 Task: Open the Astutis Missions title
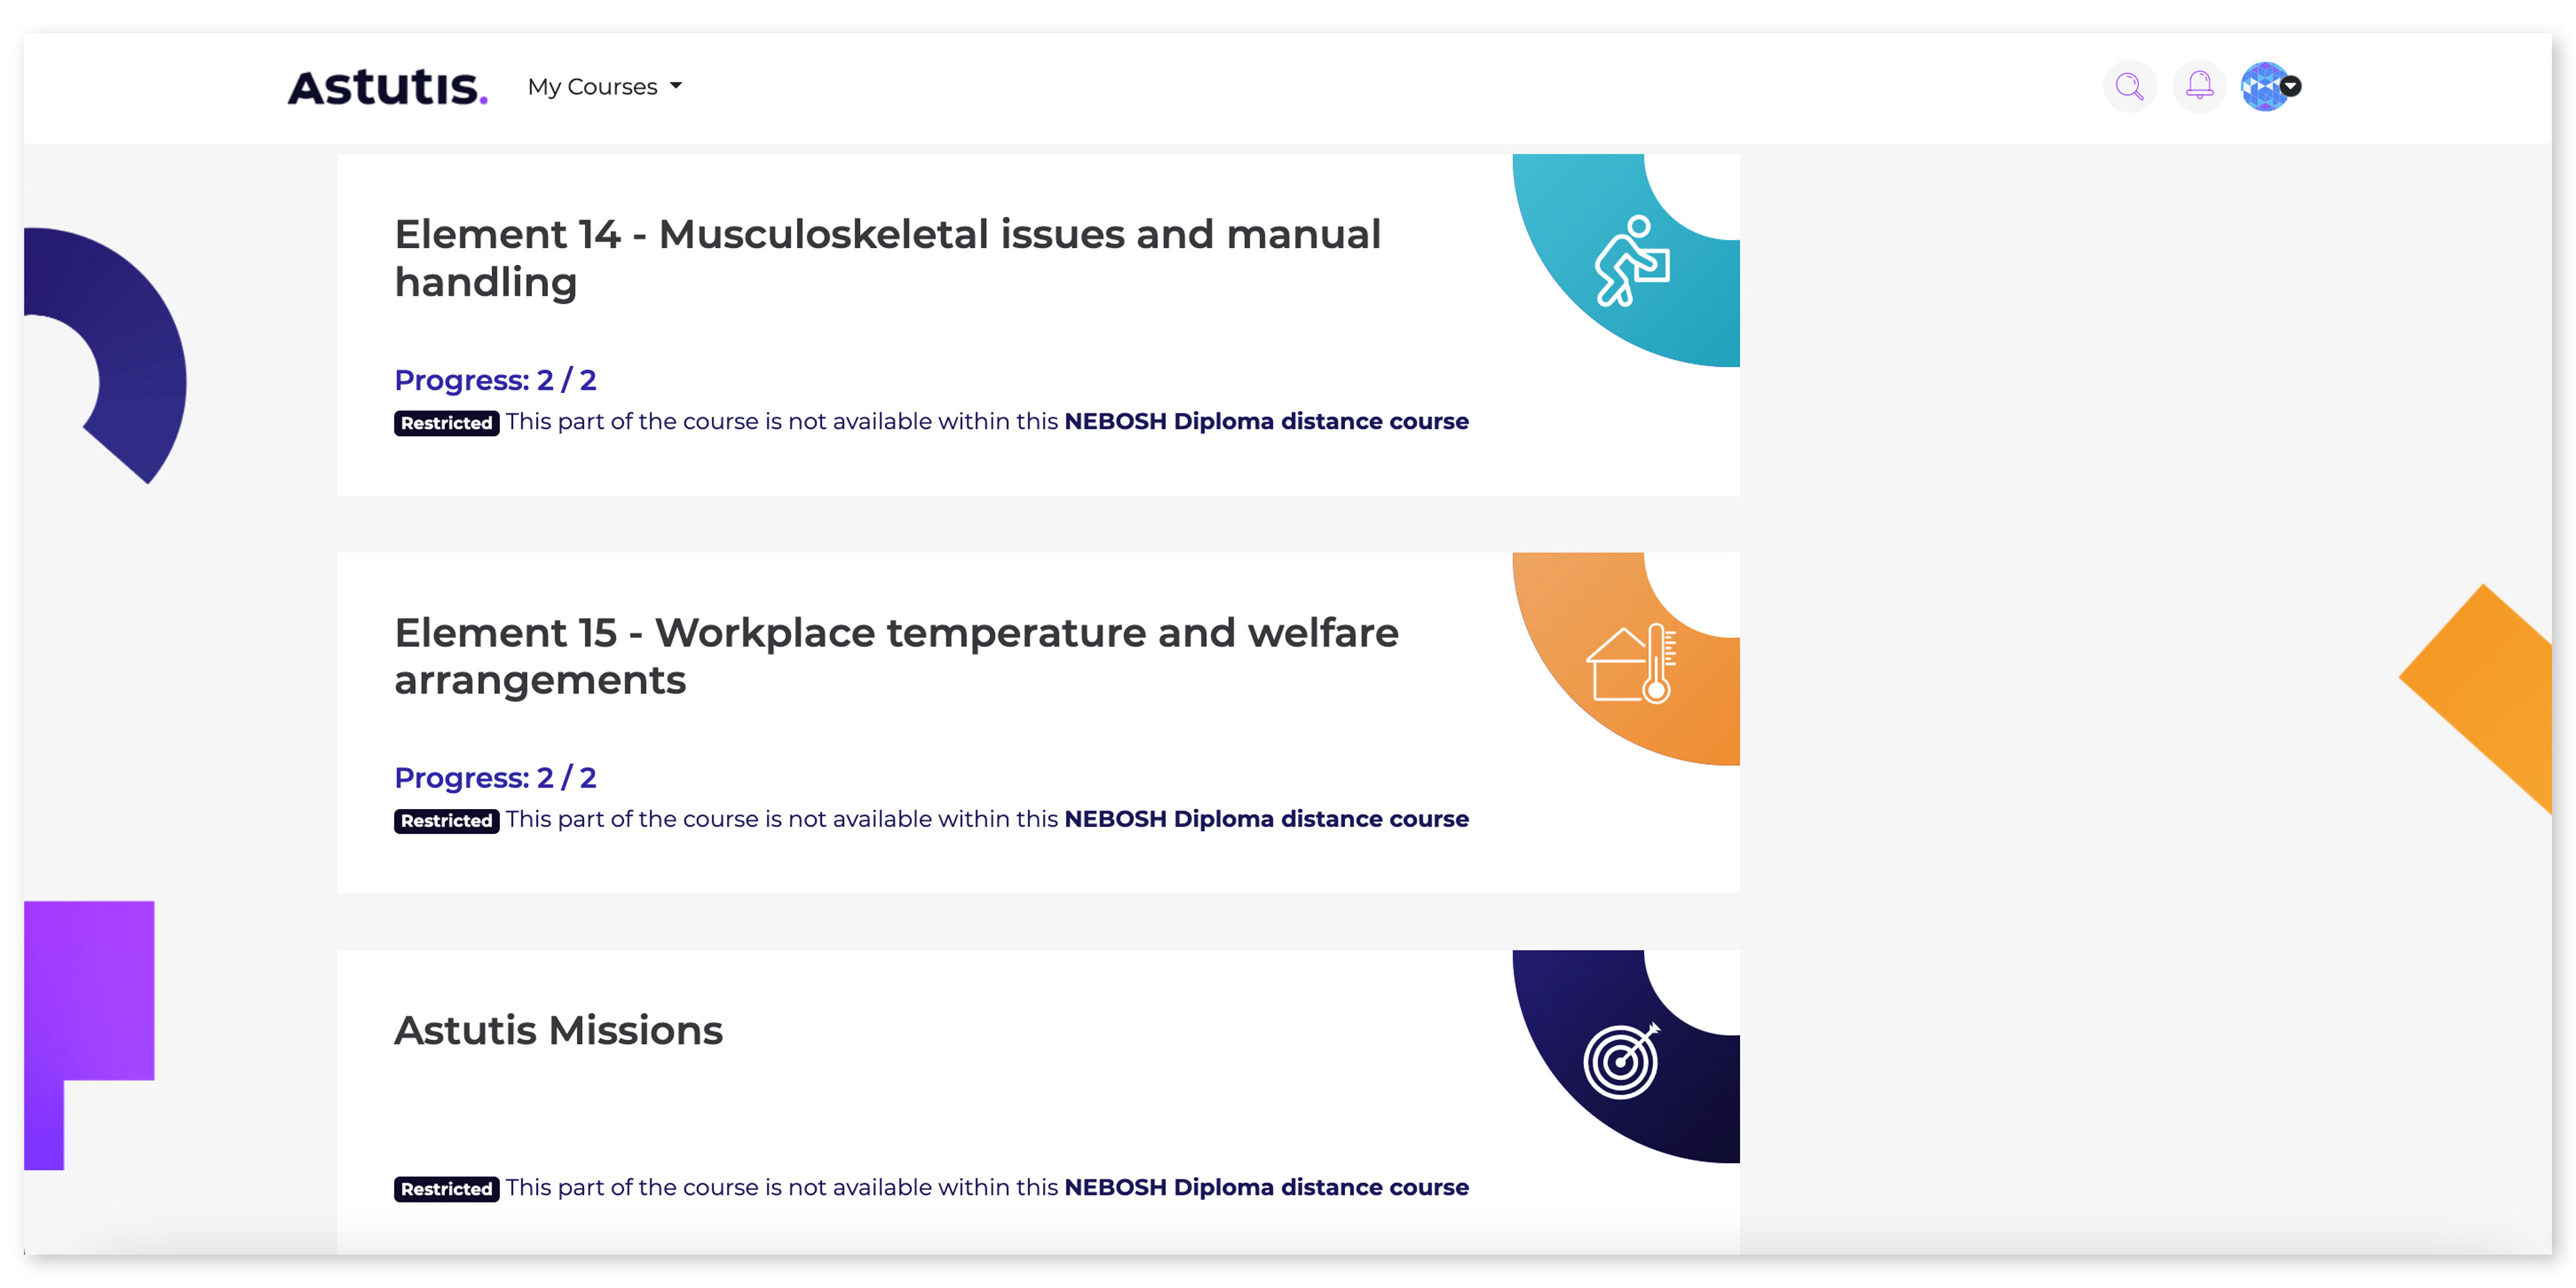558,1030
